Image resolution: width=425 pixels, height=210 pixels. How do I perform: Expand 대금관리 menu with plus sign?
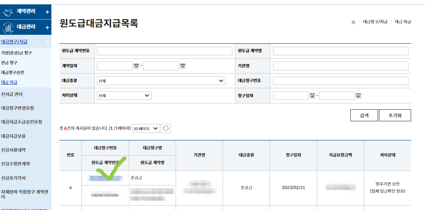click(47, 28)
